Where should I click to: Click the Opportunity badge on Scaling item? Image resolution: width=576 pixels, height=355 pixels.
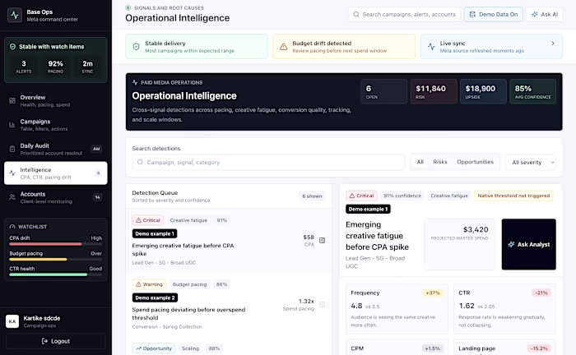click(154, 348)
